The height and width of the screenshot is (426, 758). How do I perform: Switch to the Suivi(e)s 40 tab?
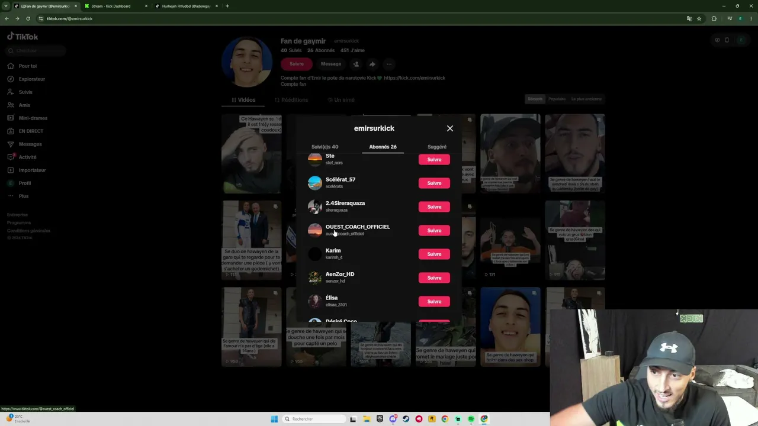point(325,147)
